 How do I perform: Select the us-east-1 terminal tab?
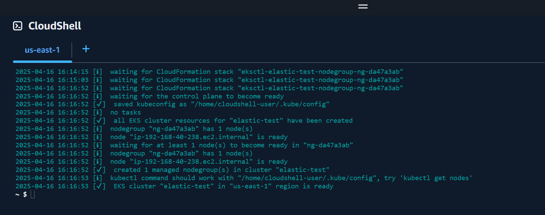tap(42, 50)
